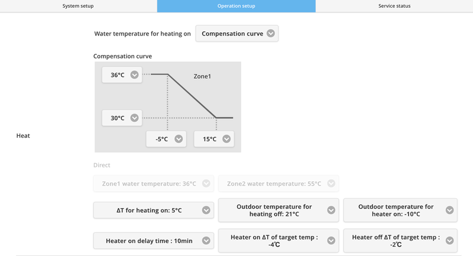Click arrow icon on Heater on delay time

click(206, 241)
